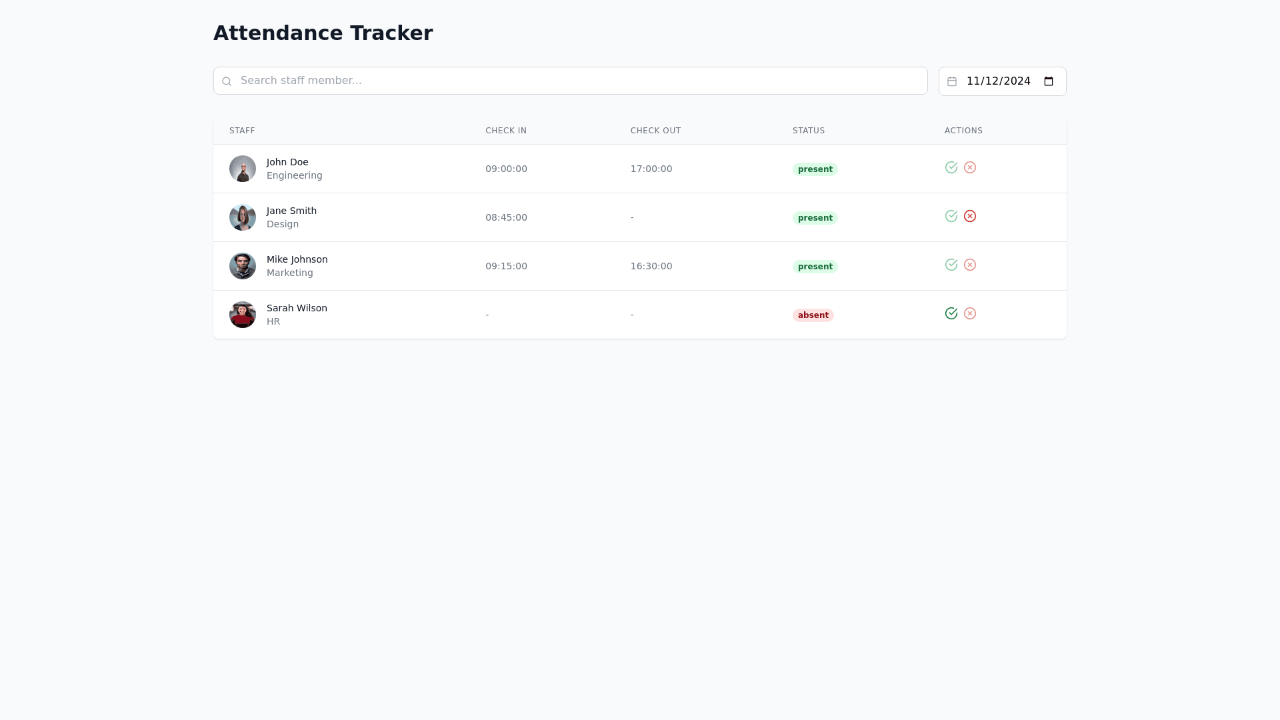The width and height of the screenshot is (1280, 720).
Task: Open the date picker calendar button
Action: pos(1049,81)
